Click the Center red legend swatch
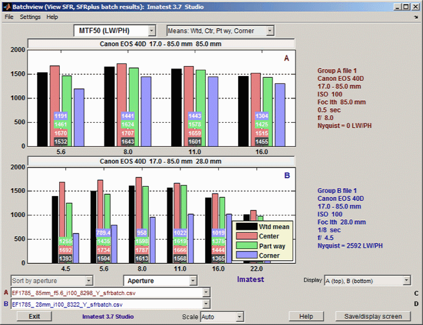 point(246,236)
